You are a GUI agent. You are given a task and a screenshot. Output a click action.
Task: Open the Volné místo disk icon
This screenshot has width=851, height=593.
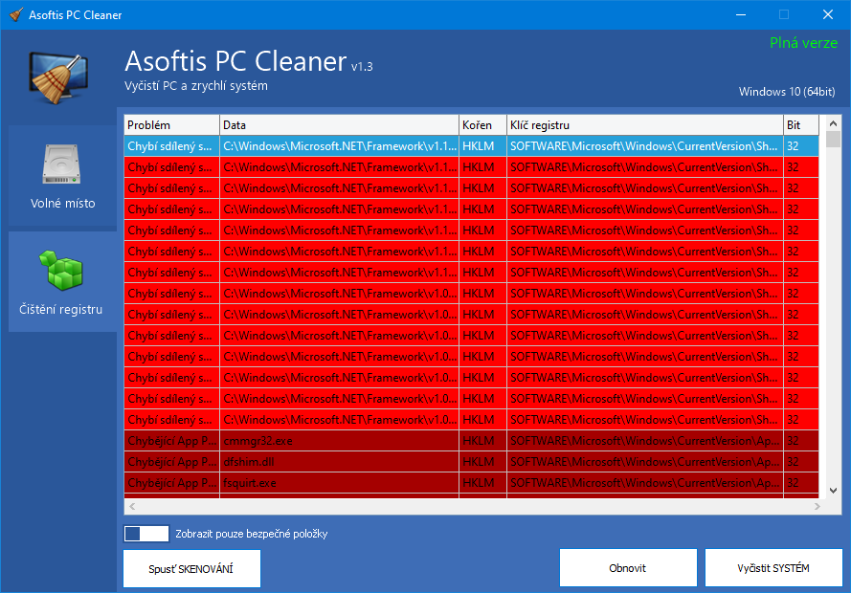(62, 165)
